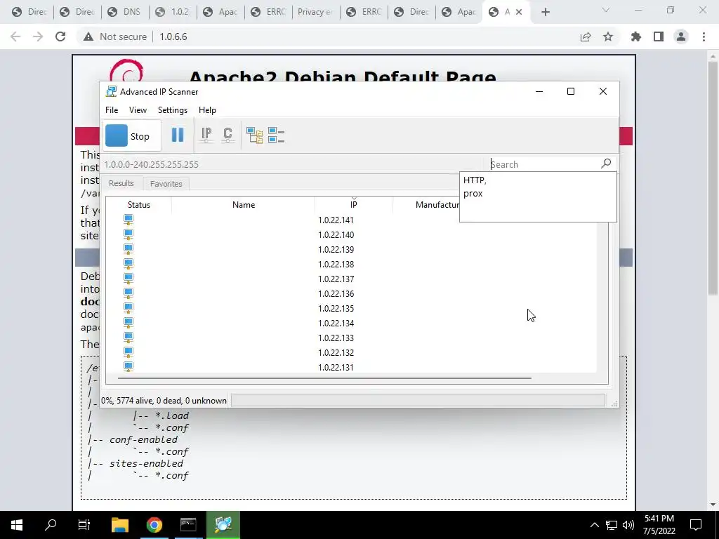The height and width of the screenshot is (539, 719).
Task: Sort by the Status column header
Action: (139, 205)
